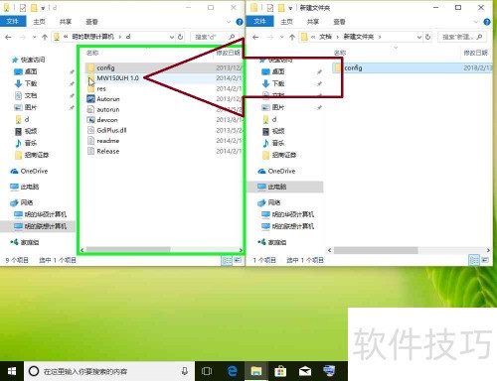Open recent locations dropdown in d window
This screenshot has width=497, height=381.
(35, 37)
